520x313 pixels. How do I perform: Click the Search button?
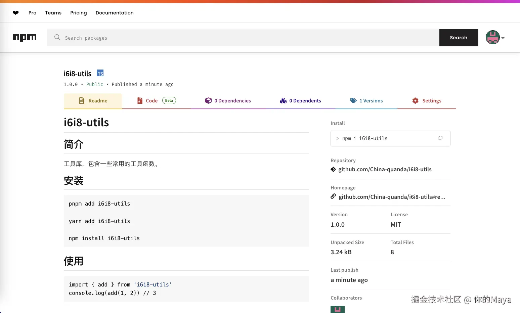[459, 38]
